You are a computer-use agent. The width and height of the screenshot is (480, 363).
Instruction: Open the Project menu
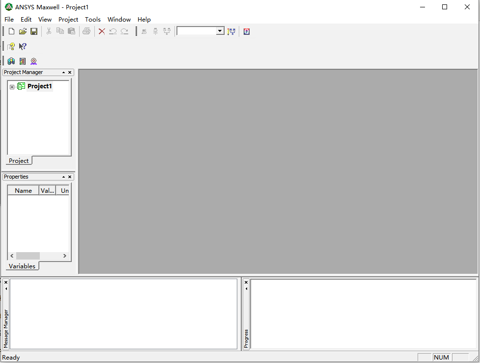pyautogui.click(x=68, y=19)
